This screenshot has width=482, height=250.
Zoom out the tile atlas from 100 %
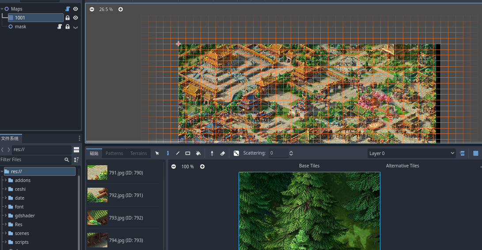tap(174, 167)
